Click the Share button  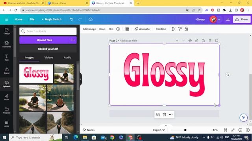coord(241,19)
